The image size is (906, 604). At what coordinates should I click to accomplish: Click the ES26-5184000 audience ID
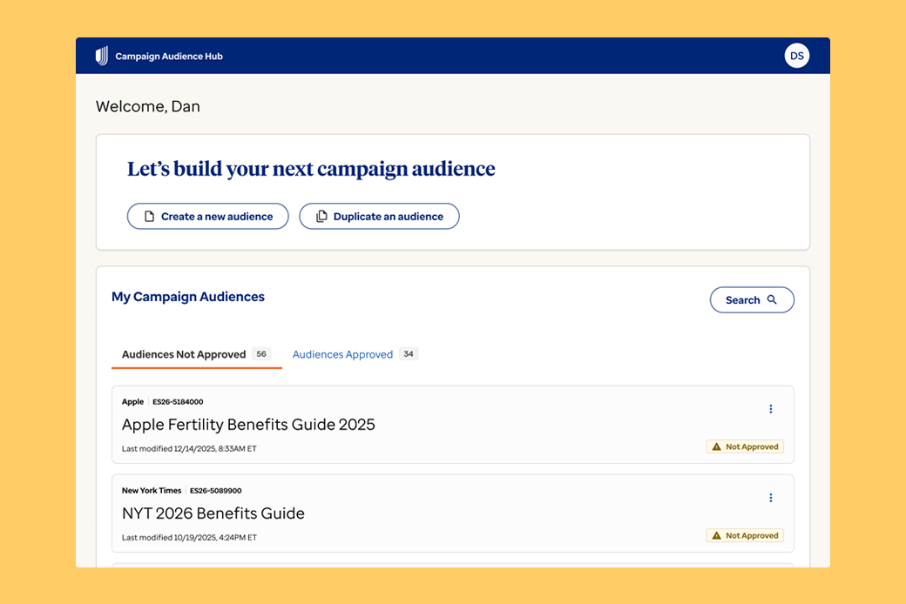[x=178, y=402]
